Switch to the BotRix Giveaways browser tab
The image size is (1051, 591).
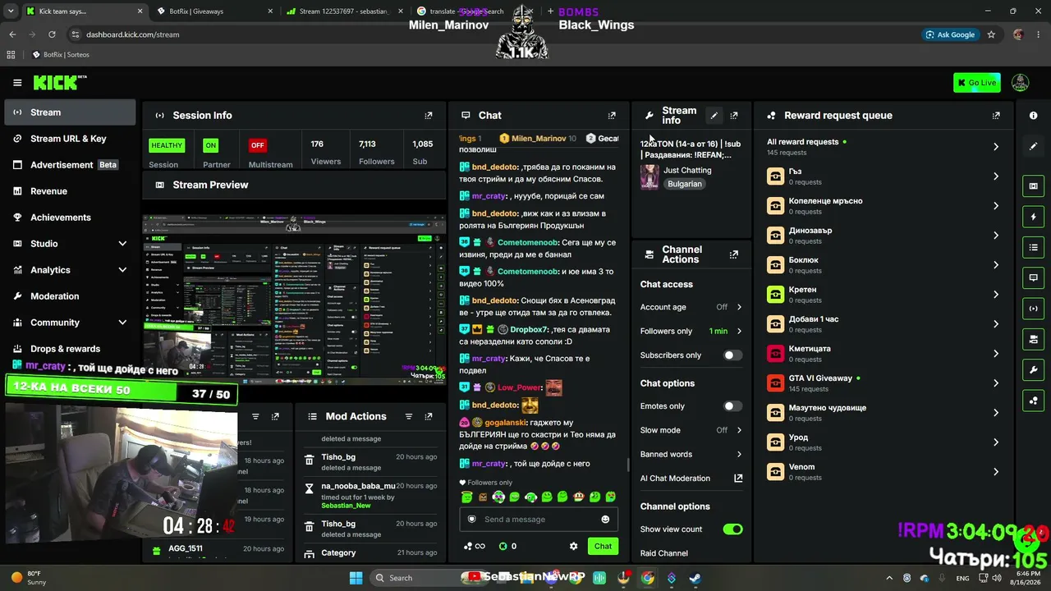pos(213,11)
